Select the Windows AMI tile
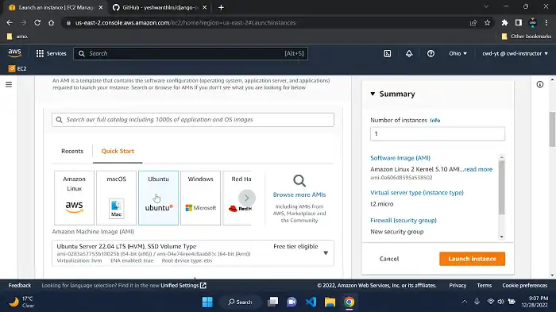The width and height of the screenshot is (556, 312). pos(200,198)
